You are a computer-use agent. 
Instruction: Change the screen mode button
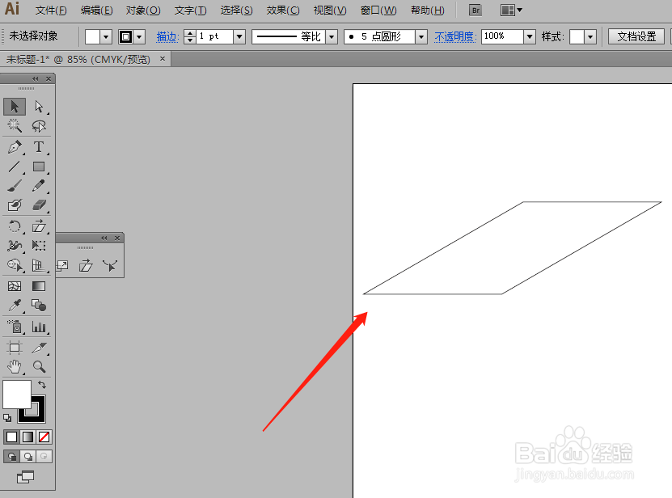click(x=25, y=477)
